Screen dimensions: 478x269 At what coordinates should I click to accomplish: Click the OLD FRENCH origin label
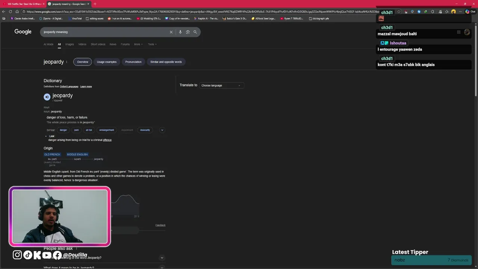coord(52,154)
